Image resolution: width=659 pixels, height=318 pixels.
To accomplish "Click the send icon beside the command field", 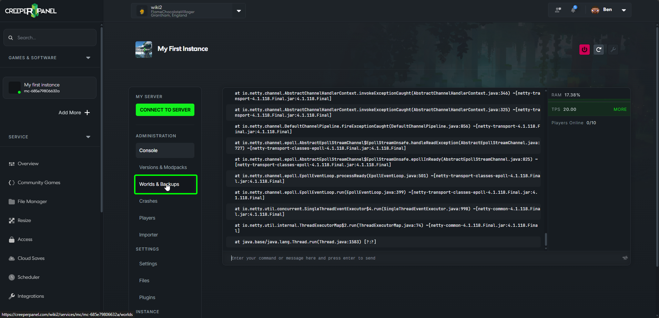I will tap(625, 257).
